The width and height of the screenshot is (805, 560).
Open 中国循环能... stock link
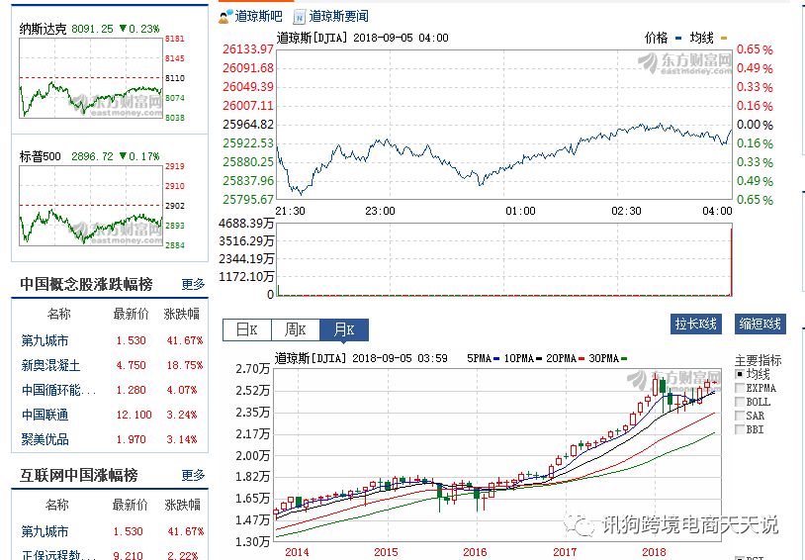[59, 390]
